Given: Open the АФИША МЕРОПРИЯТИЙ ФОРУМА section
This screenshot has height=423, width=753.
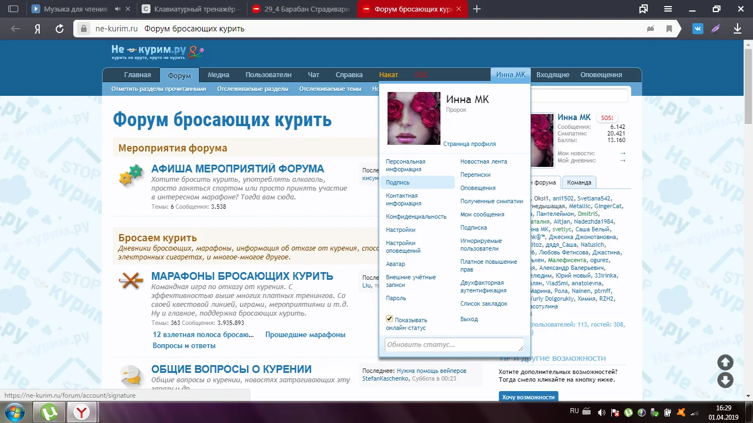Looking at the screenshot, I should [x=238, y=169].
